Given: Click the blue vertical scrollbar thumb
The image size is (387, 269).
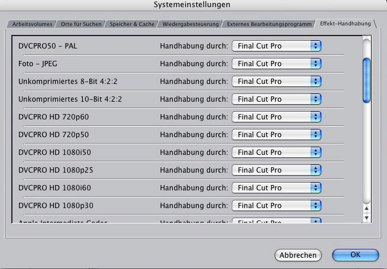Looking at the screenshot, I should click(366, 79).
